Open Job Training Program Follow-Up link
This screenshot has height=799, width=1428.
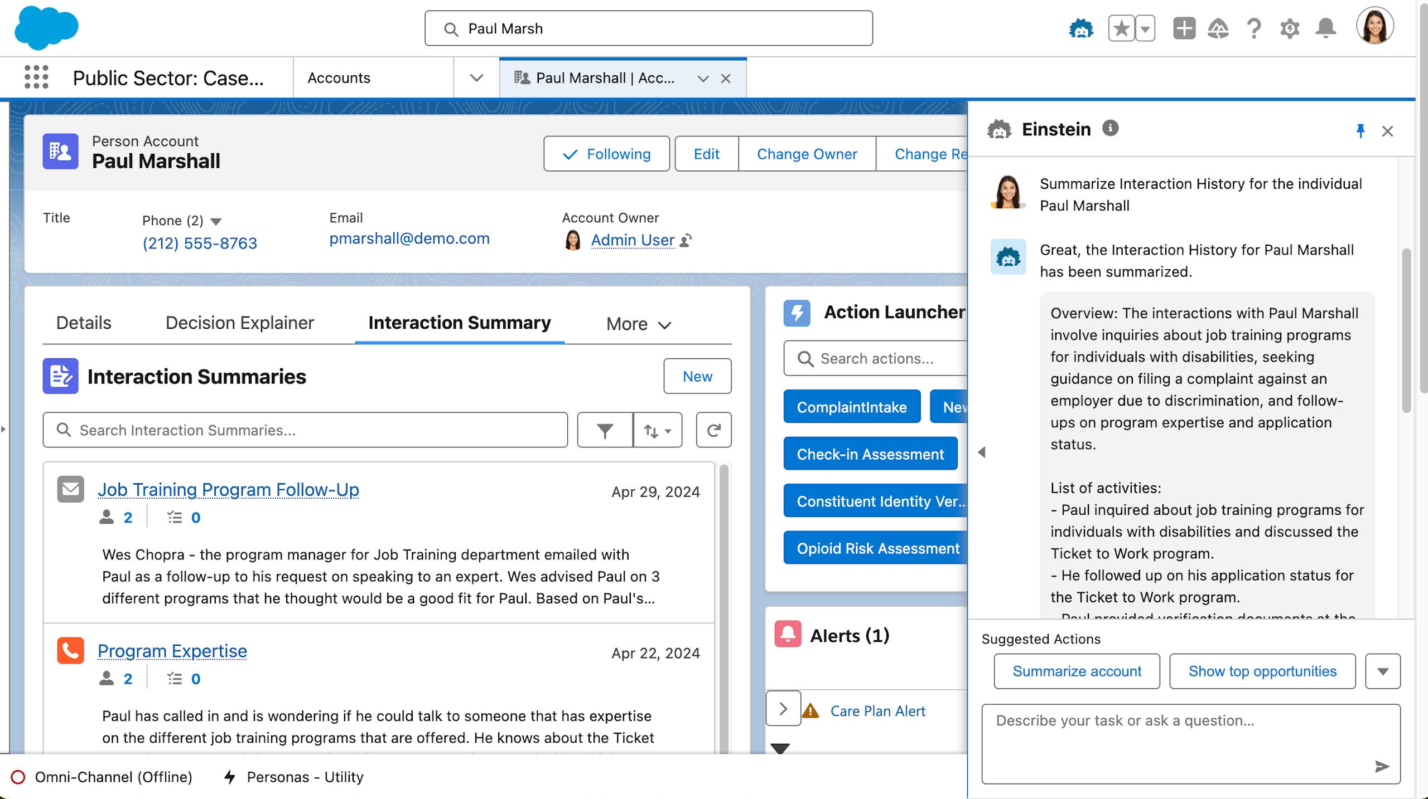click(228, 490)
